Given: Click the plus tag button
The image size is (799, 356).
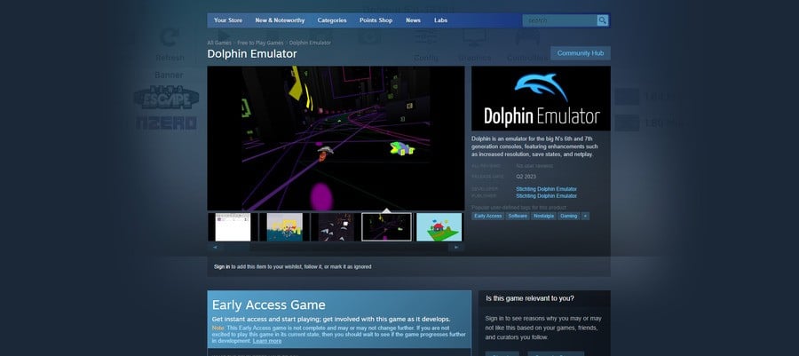Looking at the screenshot, I should pos(586,216).
